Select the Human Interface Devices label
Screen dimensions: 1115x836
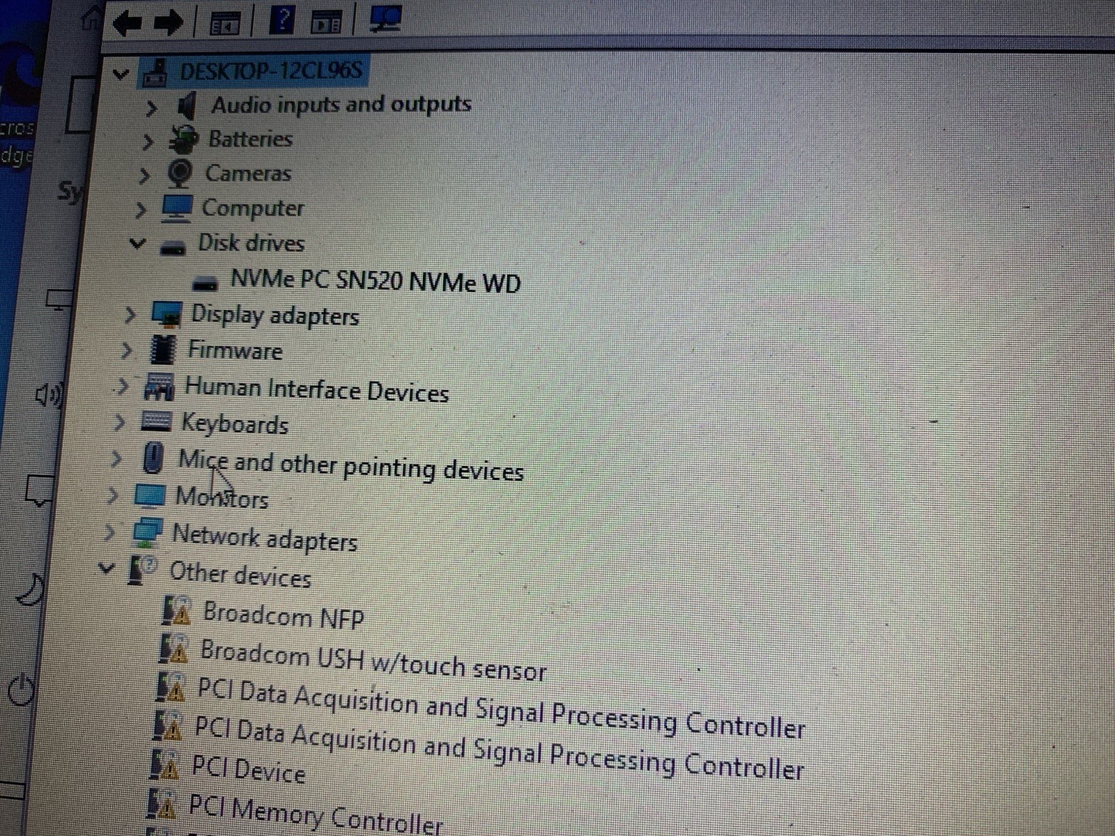316,390
